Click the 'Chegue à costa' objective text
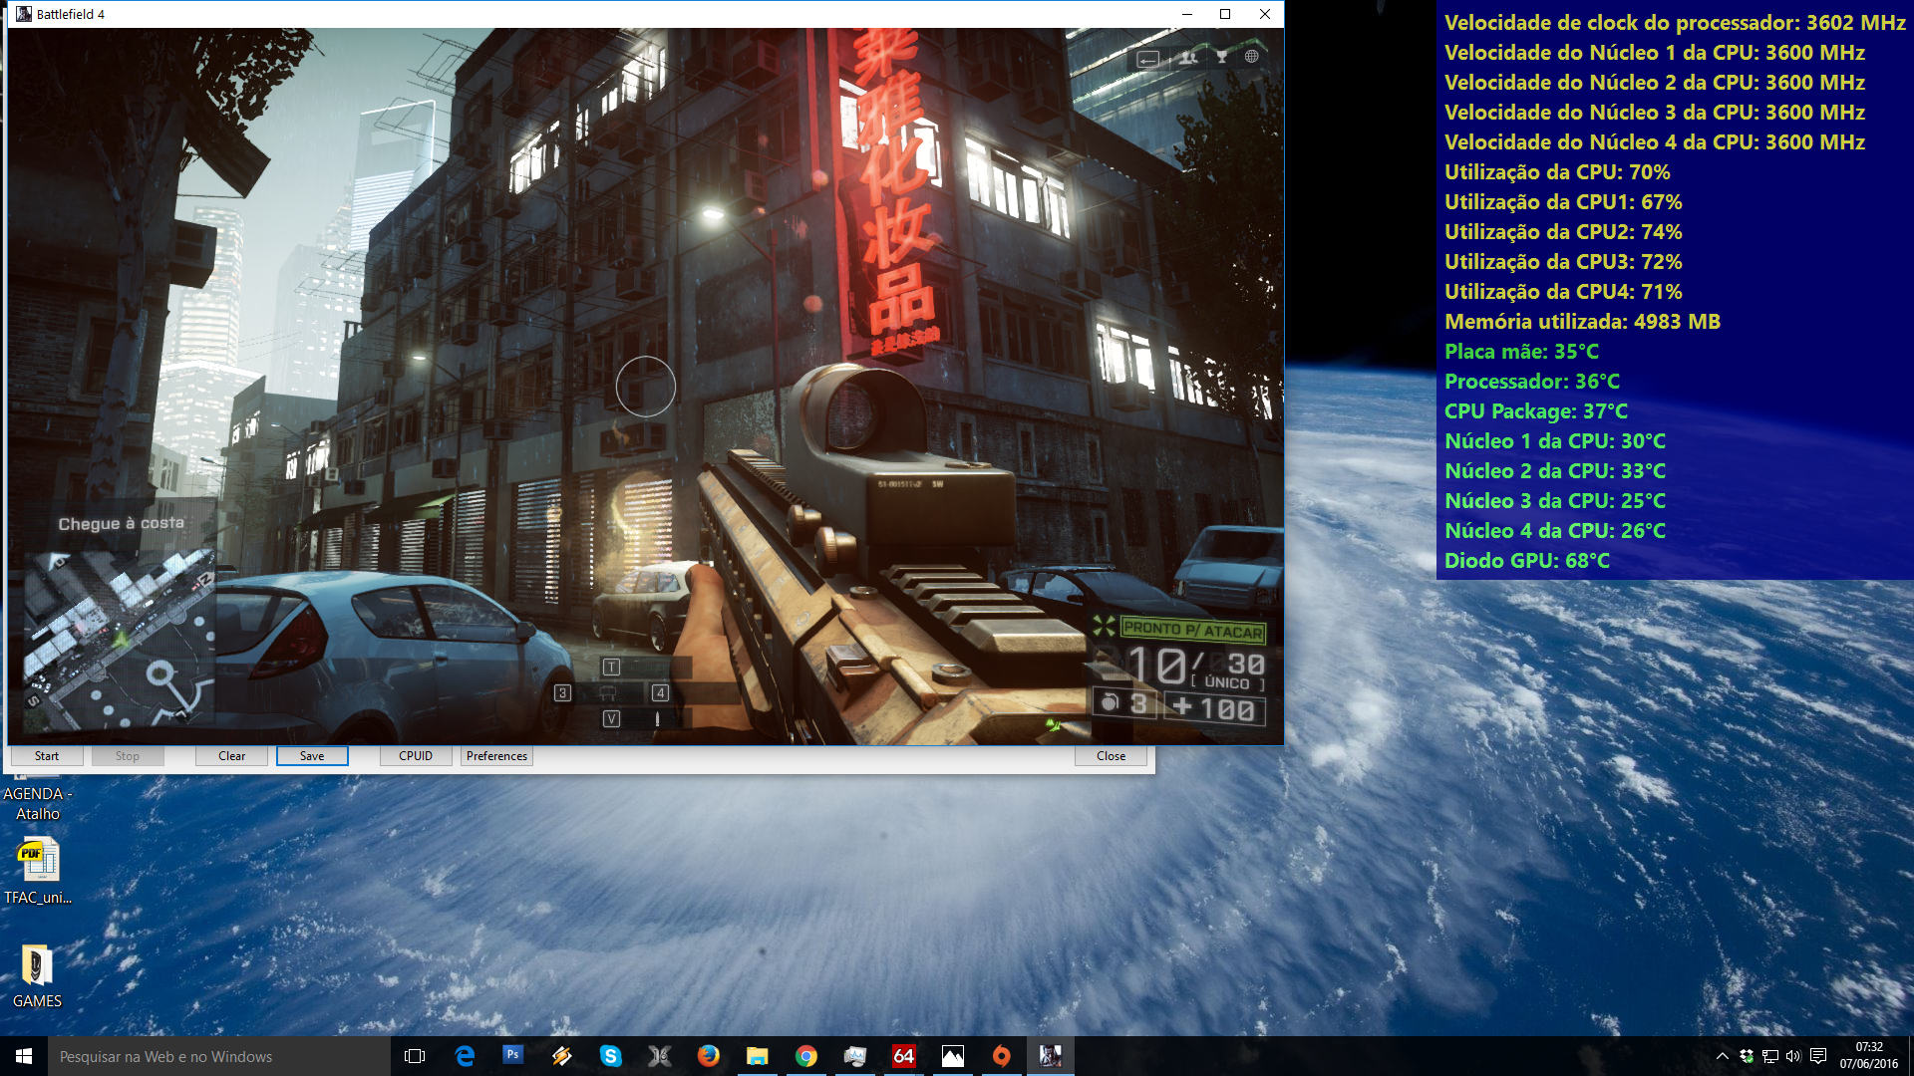 [121, 523]
